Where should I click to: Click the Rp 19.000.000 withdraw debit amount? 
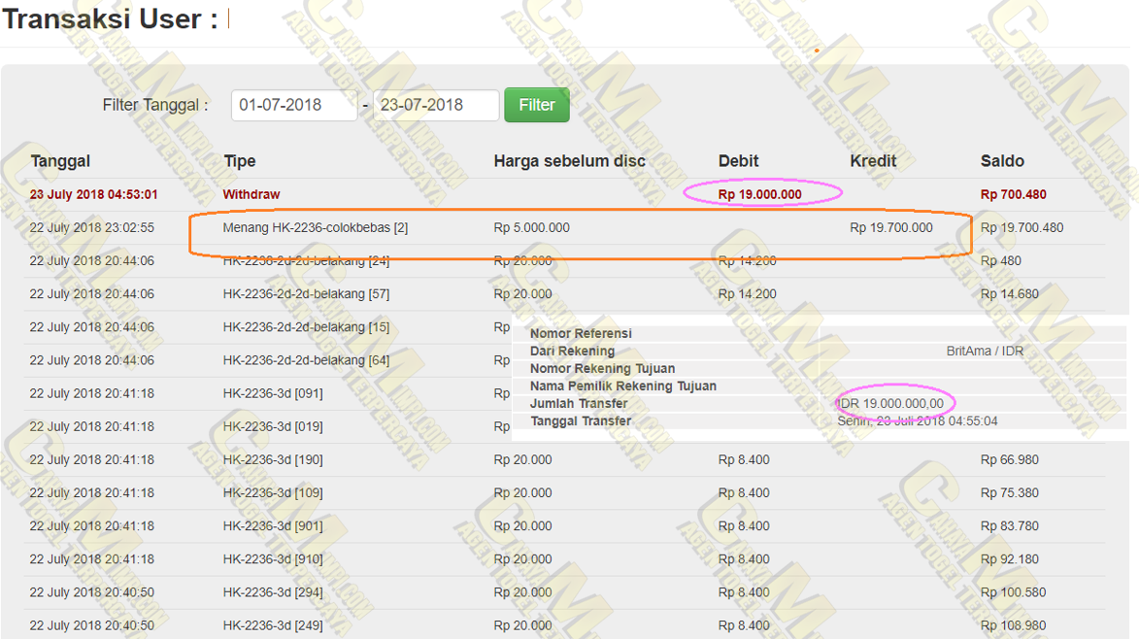[760, 194]
